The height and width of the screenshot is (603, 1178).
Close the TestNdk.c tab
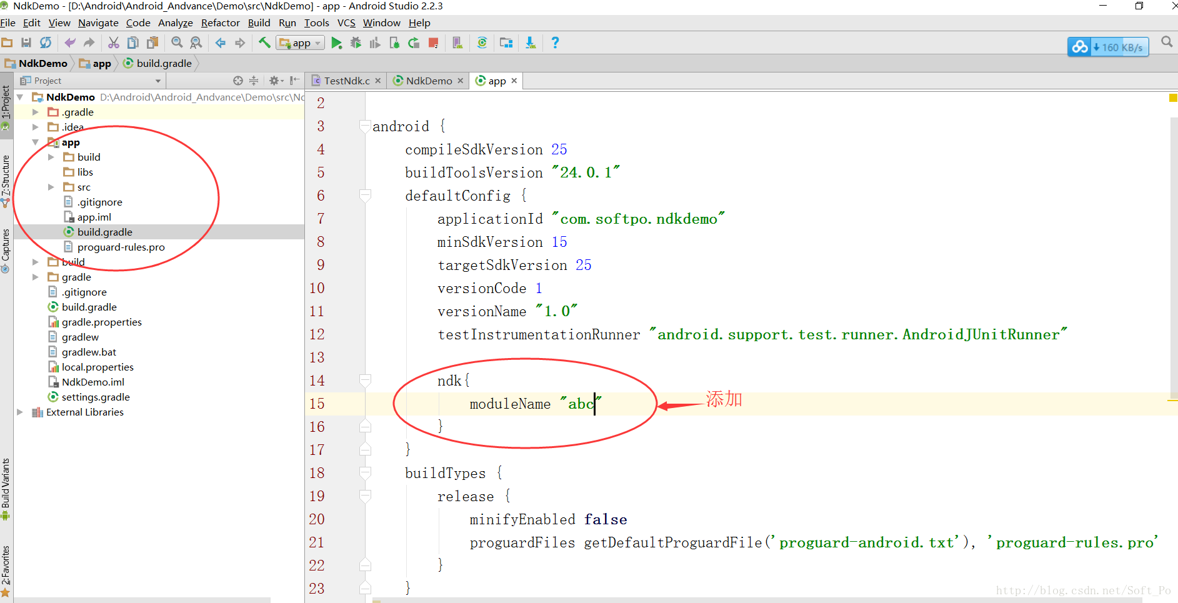378,81
